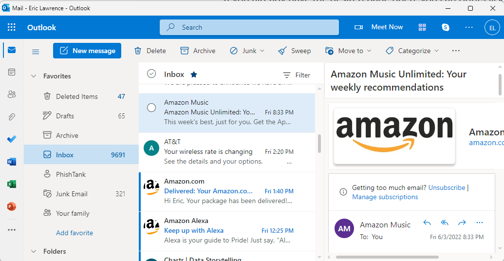Select the Amazon Music message circle
This screenshot has width=504, height=261.
151,108
